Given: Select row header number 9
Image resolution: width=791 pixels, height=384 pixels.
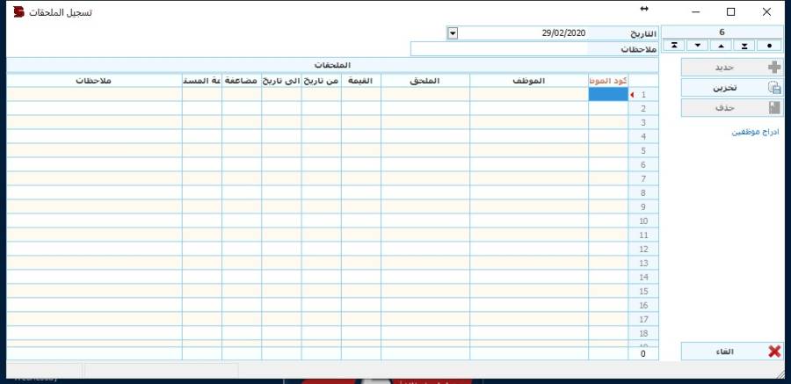Looking at the screenshot, I should 643,206.
